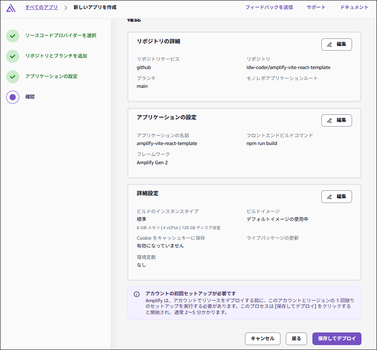Screen dimensions: 377x350
Task: Click the github repository service value
Action: click(x=144, y=67)
